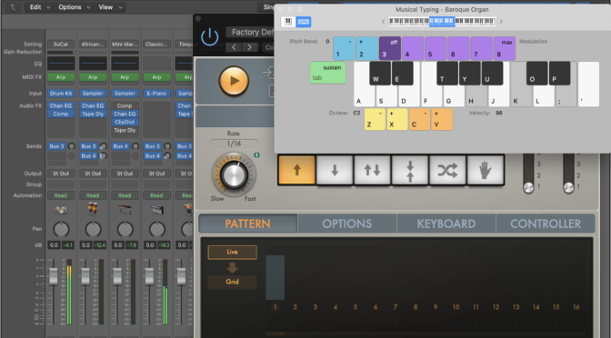Open the Options dropdown menu

[74, 7]
